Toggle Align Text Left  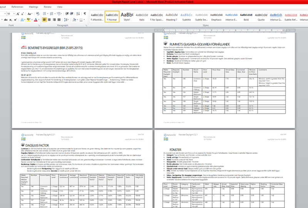[x=44, y=20]
